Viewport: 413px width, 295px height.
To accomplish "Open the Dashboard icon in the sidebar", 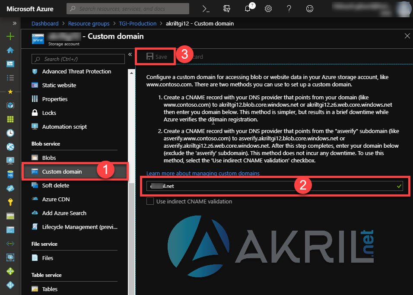I will coord(10,64).
